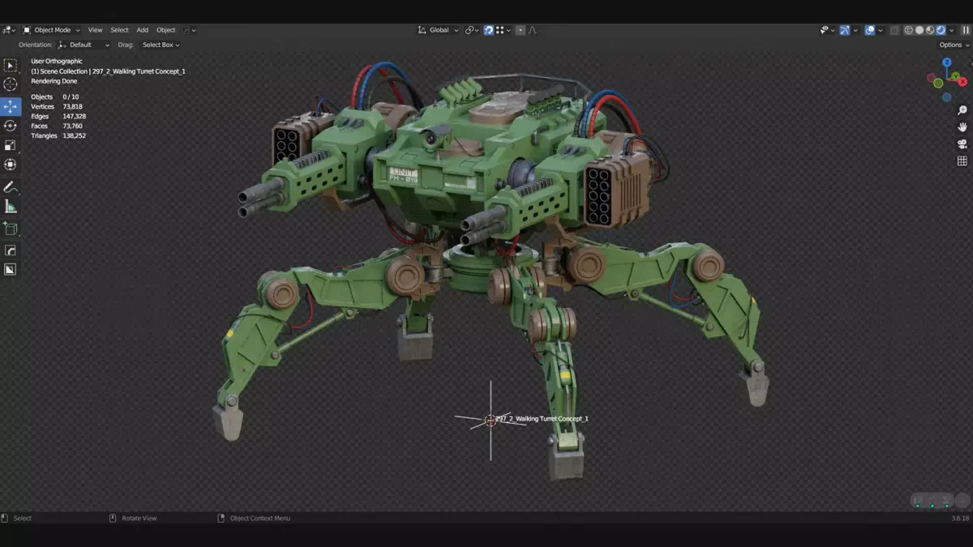Switch orthographic/perspective with grid icon
This screenshot has width=973, height=547.
pos(962,161)
